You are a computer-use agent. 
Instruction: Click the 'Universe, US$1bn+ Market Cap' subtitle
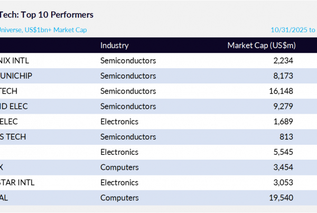tap(43, 31)
